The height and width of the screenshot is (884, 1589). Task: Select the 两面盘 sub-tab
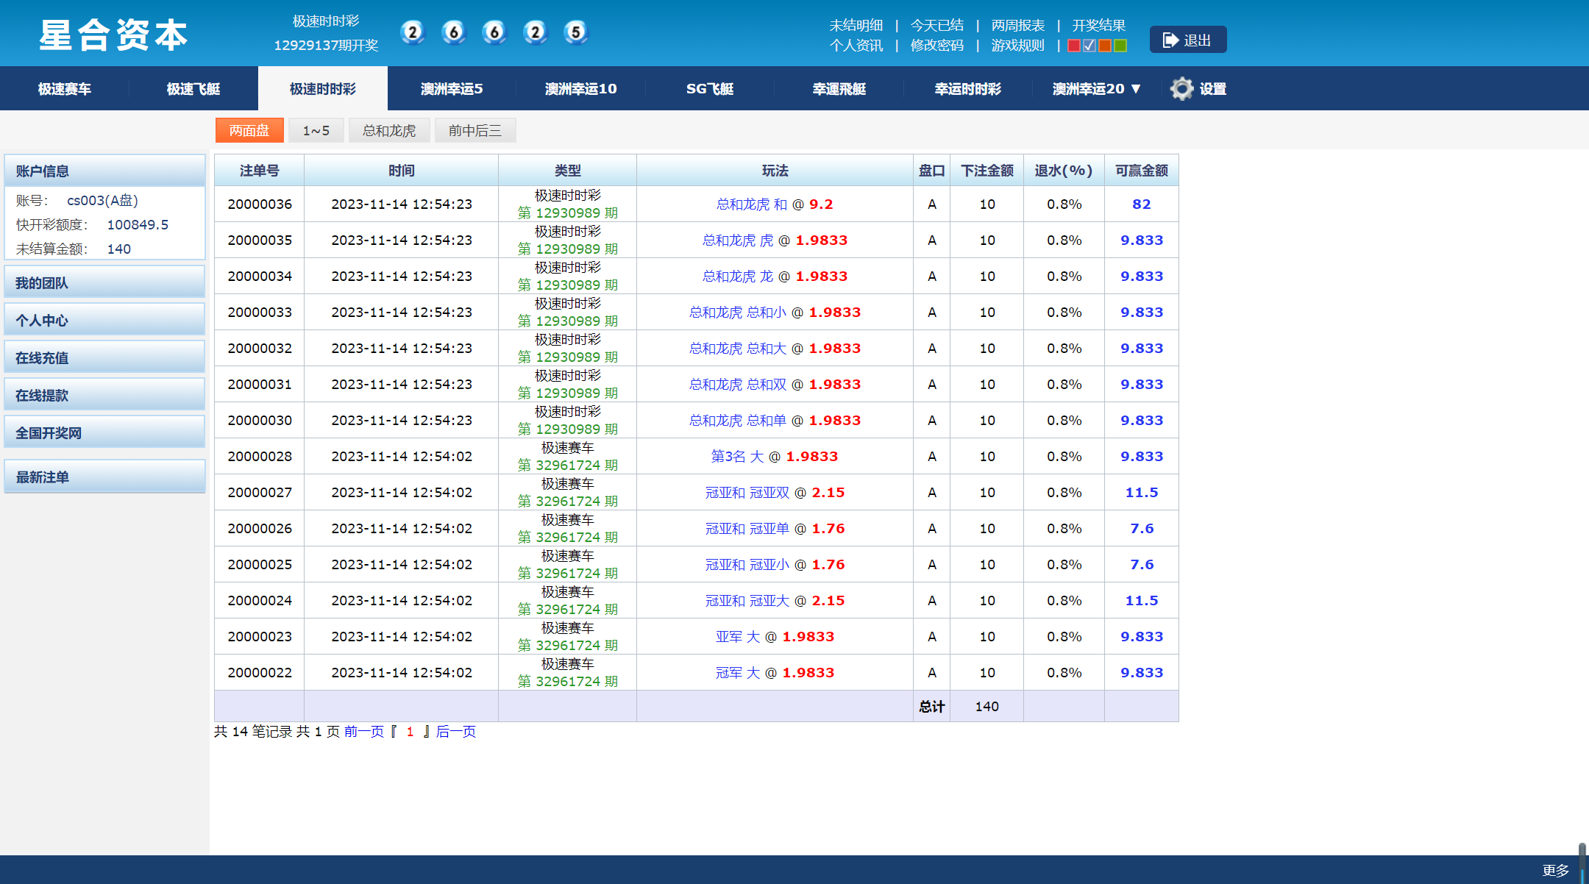pyautogui.click(x=249, y=130)
